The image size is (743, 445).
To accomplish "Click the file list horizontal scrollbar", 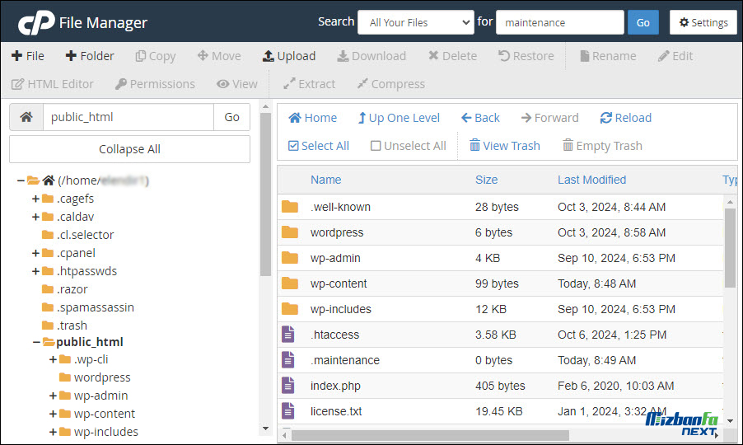I will [x=430, y=435].
